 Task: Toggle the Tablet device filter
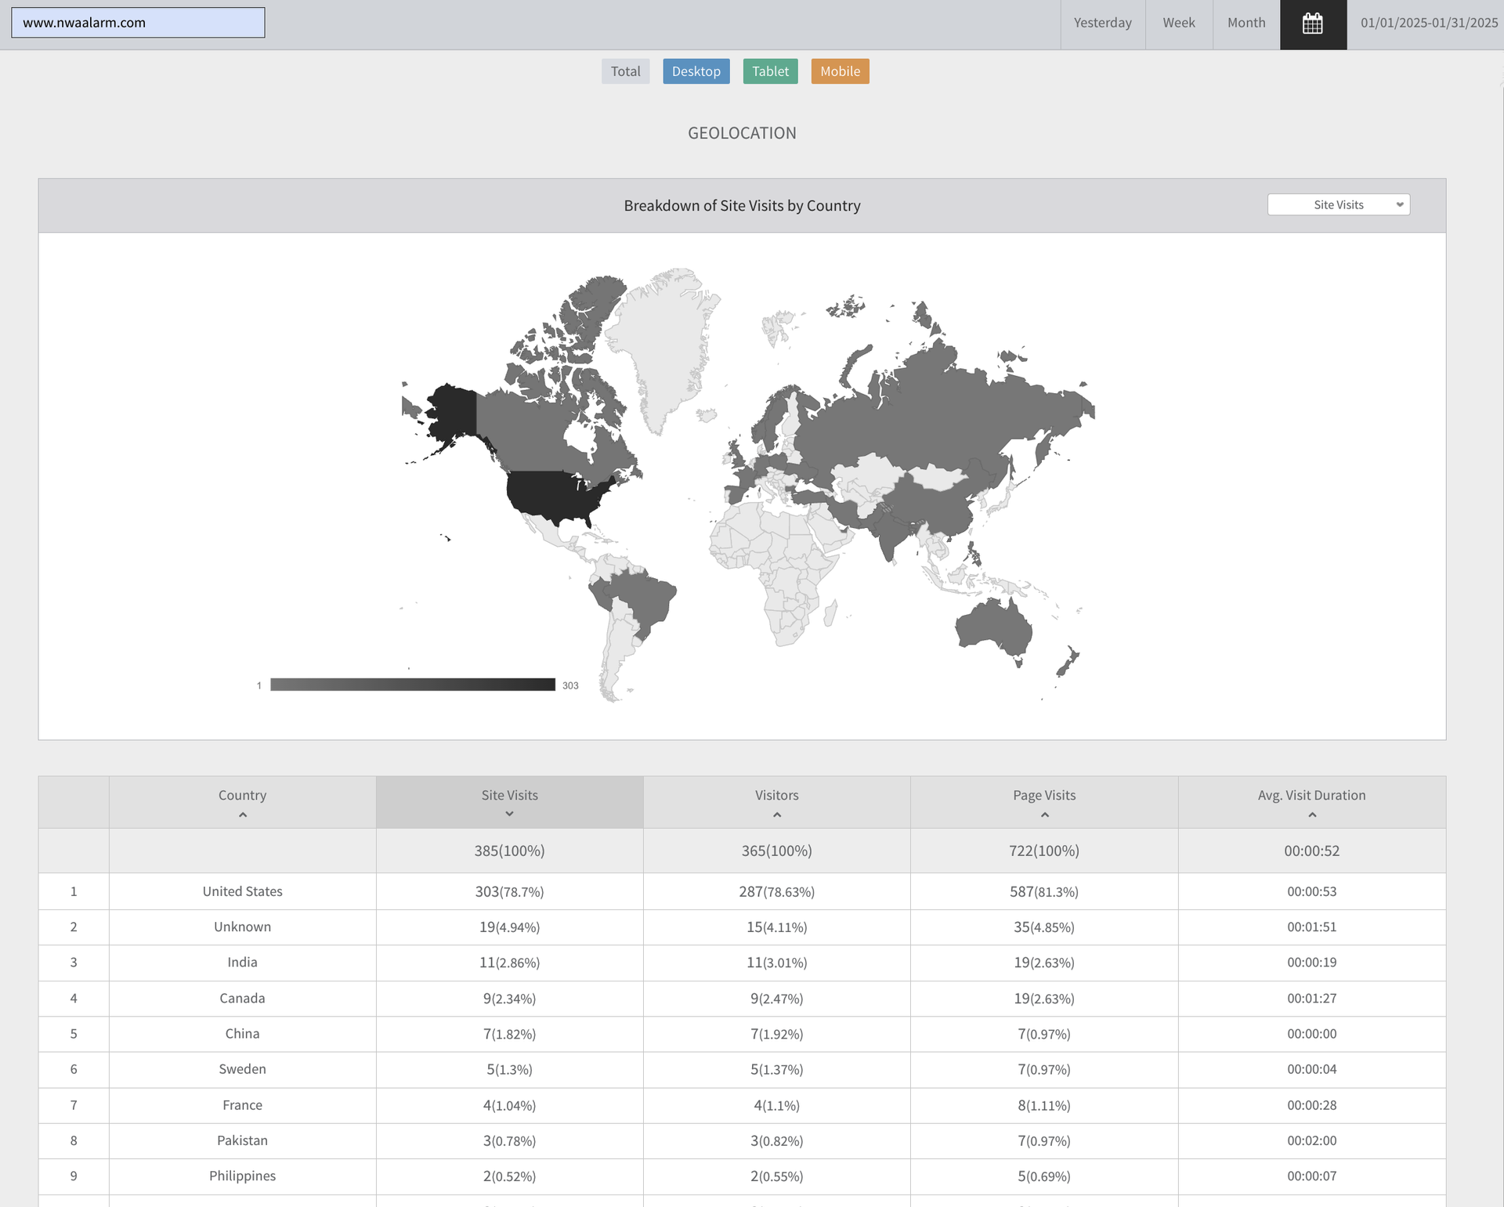[x=770, y=71]
